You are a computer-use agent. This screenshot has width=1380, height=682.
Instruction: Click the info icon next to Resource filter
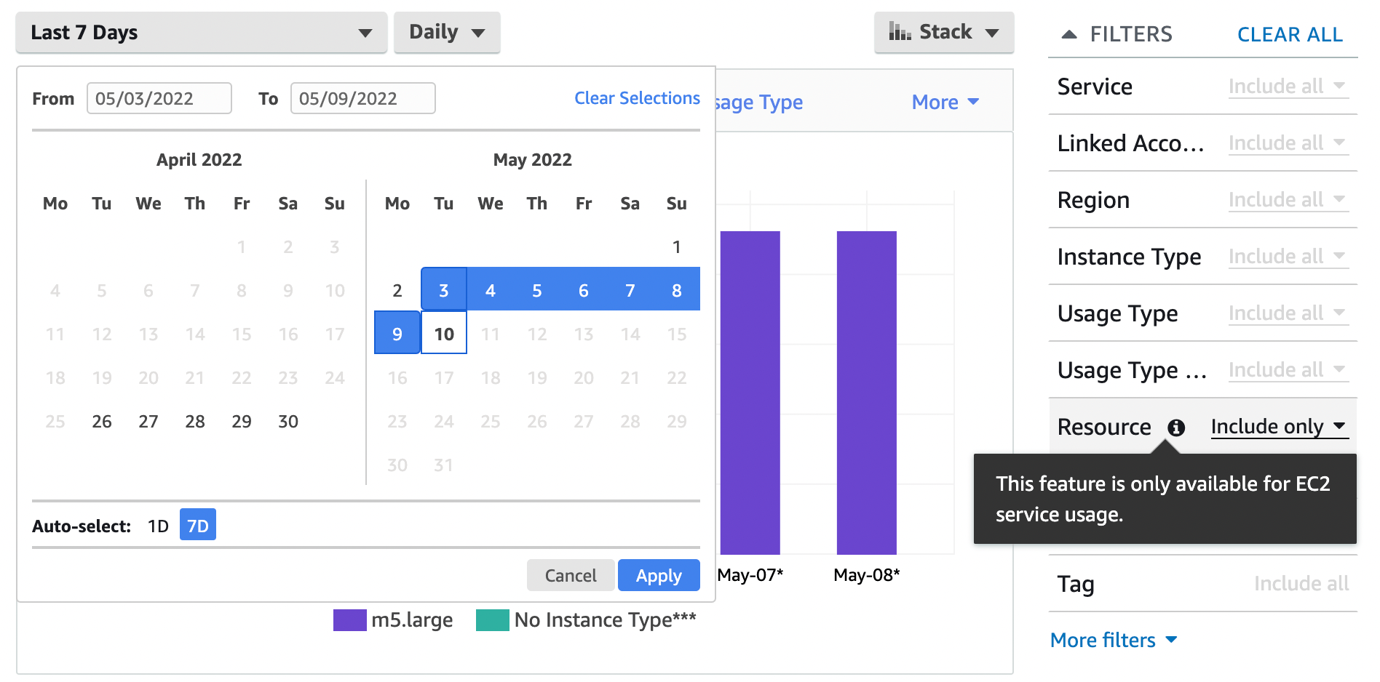(x=1177, y=428)
